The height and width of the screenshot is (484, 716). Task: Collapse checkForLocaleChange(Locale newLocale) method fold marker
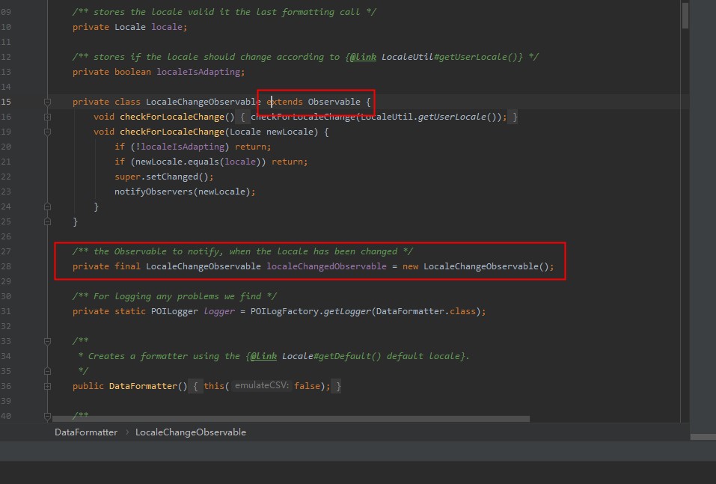point(47,132)
